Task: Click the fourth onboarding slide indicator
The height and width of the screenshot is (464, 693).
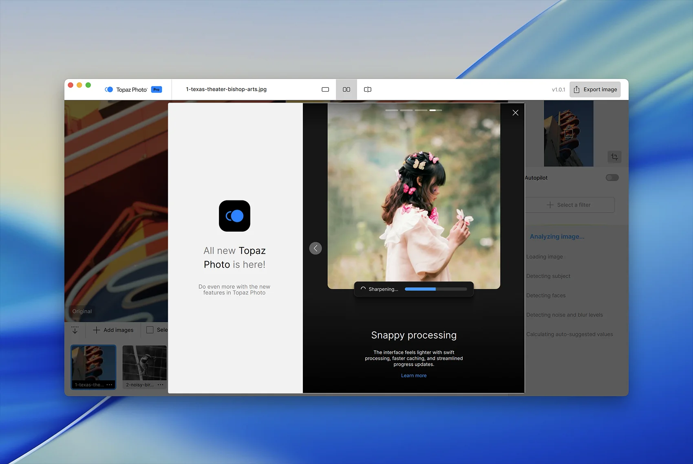Action: pyautogui.click(x=436, y=110)
